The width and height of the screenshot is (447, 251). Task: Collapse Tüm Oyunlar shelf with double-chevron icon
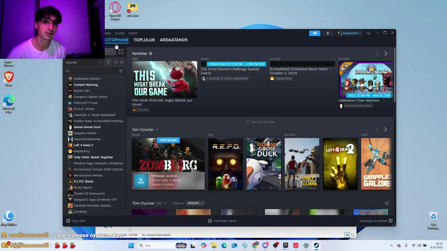387,203
